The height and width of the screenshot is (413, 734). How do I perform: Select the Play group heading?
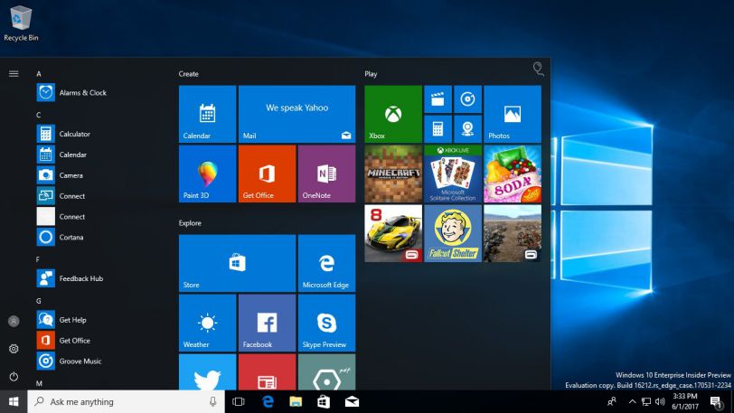click(371, 73)
